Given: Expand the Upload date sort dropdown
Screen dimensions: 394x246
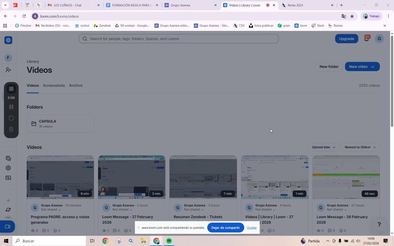Looking at the screenshot, I should pyautogui.click(x=324, y=147).
